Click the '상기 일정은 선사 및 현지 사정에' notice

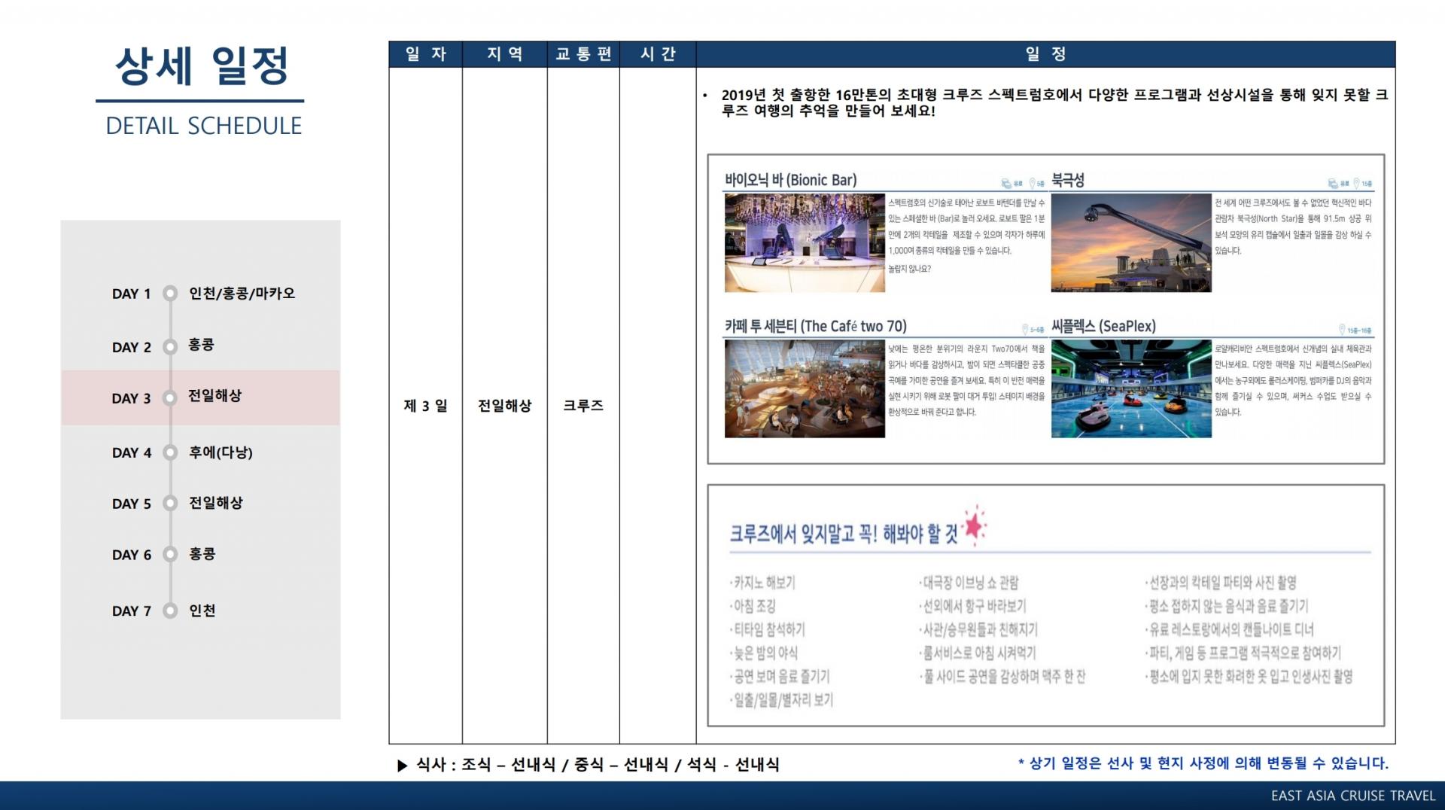coord(1203,763)
